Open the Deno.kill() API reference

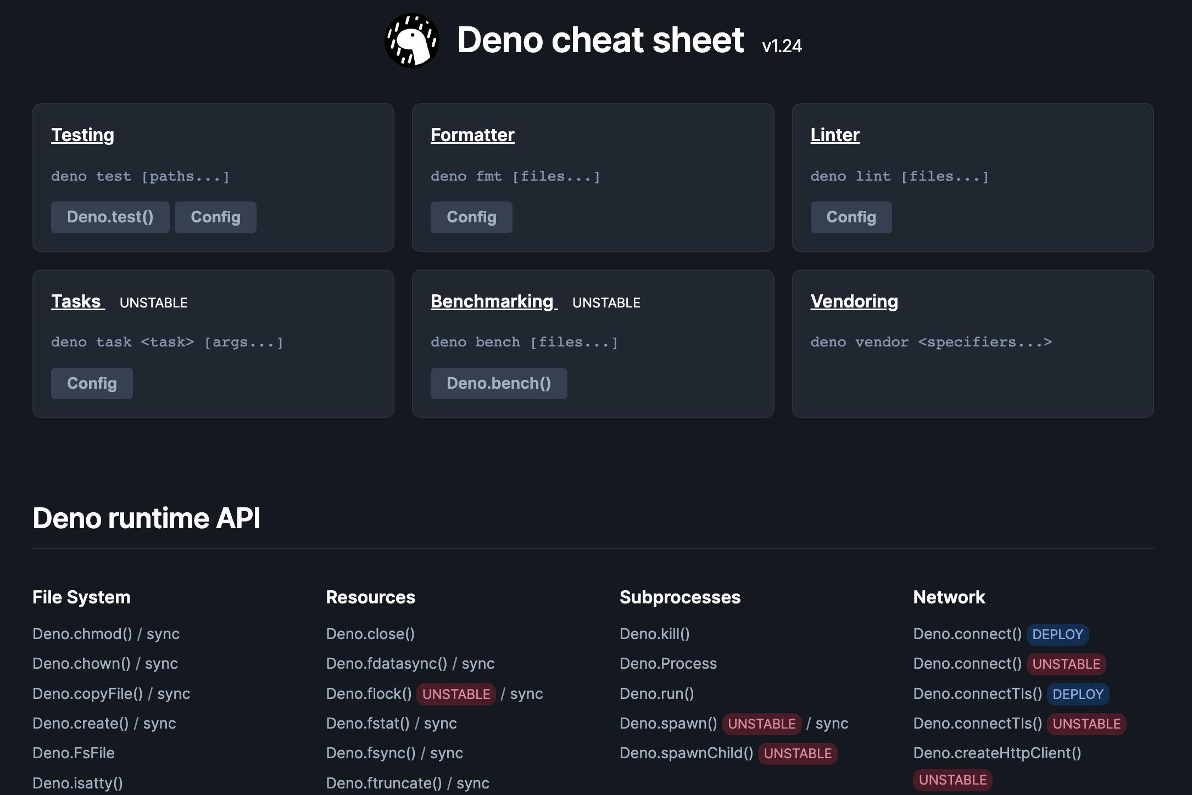point(656,634)
